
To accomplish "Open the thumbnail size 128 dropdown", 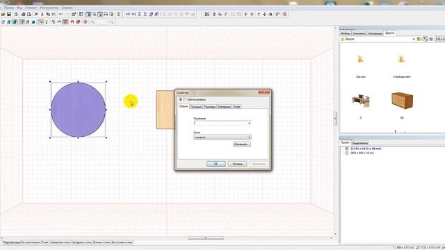I will tap(440, 39).
